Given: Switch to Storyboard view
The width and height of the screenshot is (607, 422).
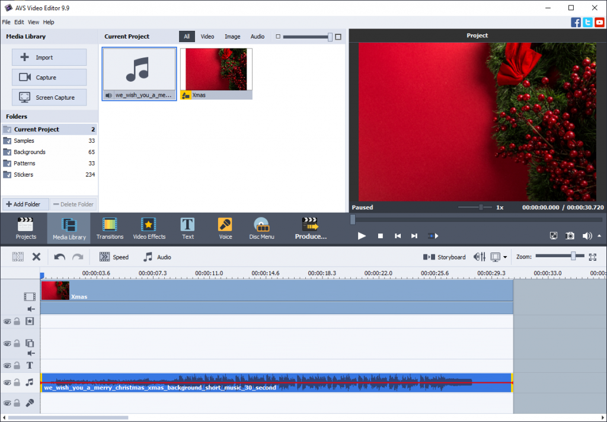Looking at the screenshot, I should 444,257.
